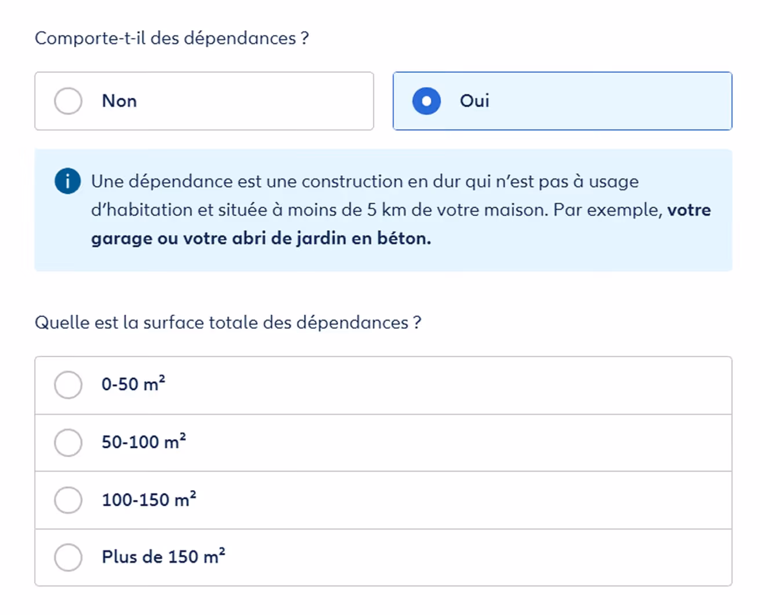Screen dimensions: 760x615
Task: Choose the '50-100 m²' surface option
Action: (x=68, y=442)
